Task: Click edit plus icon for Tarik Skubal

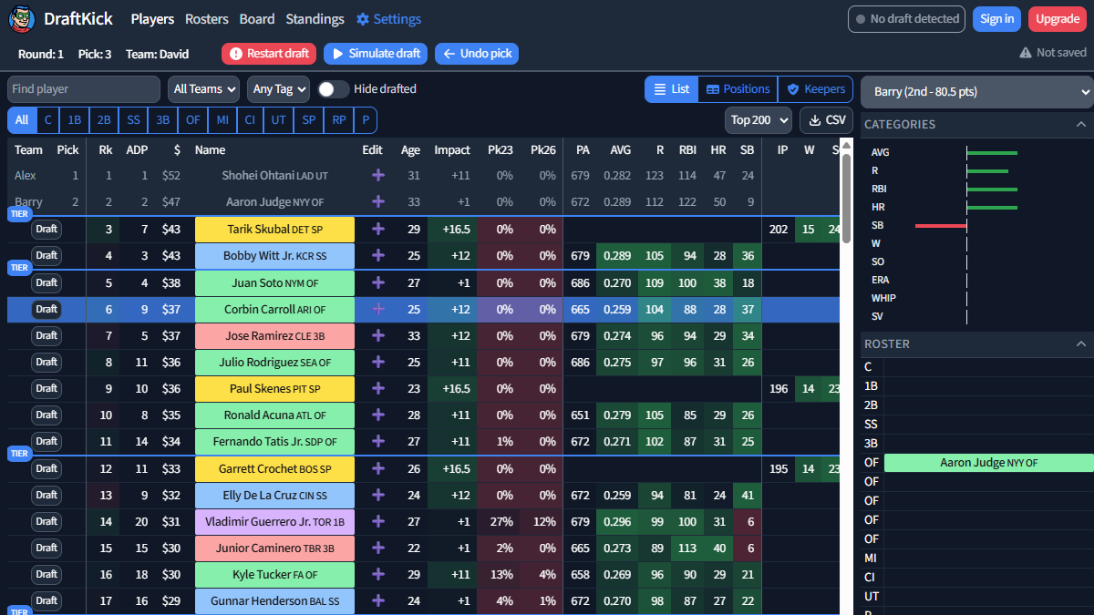Action: click(x=378, y=230)
